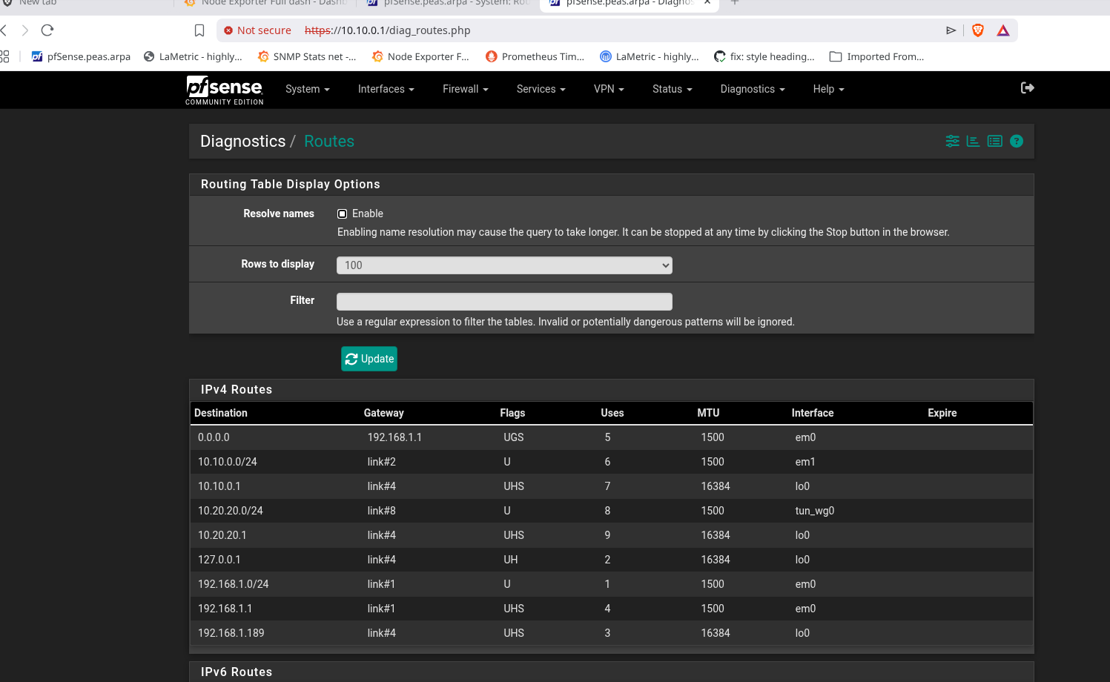Click the 0.0.0.0 destination cell

tap(214, 437)
